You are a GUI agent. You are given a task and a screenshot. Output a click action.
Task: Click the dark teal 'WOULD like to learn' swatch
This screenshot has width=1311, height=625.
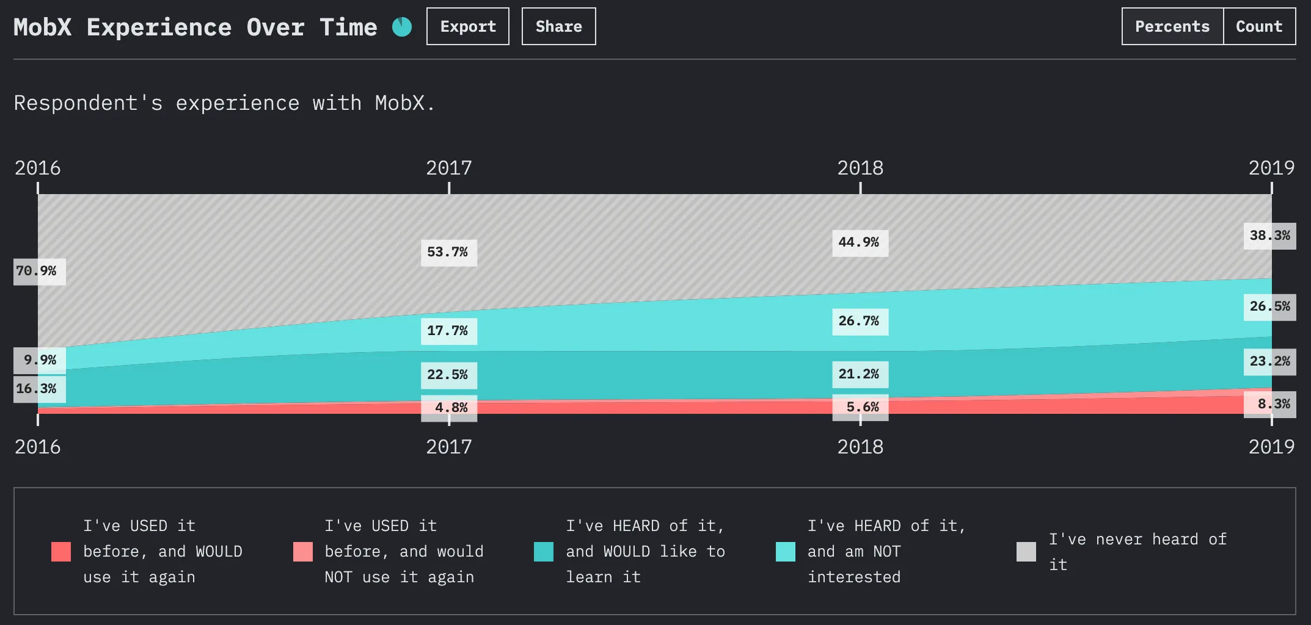coord(544,552)
